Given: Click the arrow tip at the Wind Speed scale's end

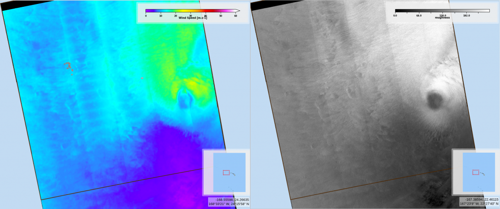Looking at the screenshot, I should point(237,10).
